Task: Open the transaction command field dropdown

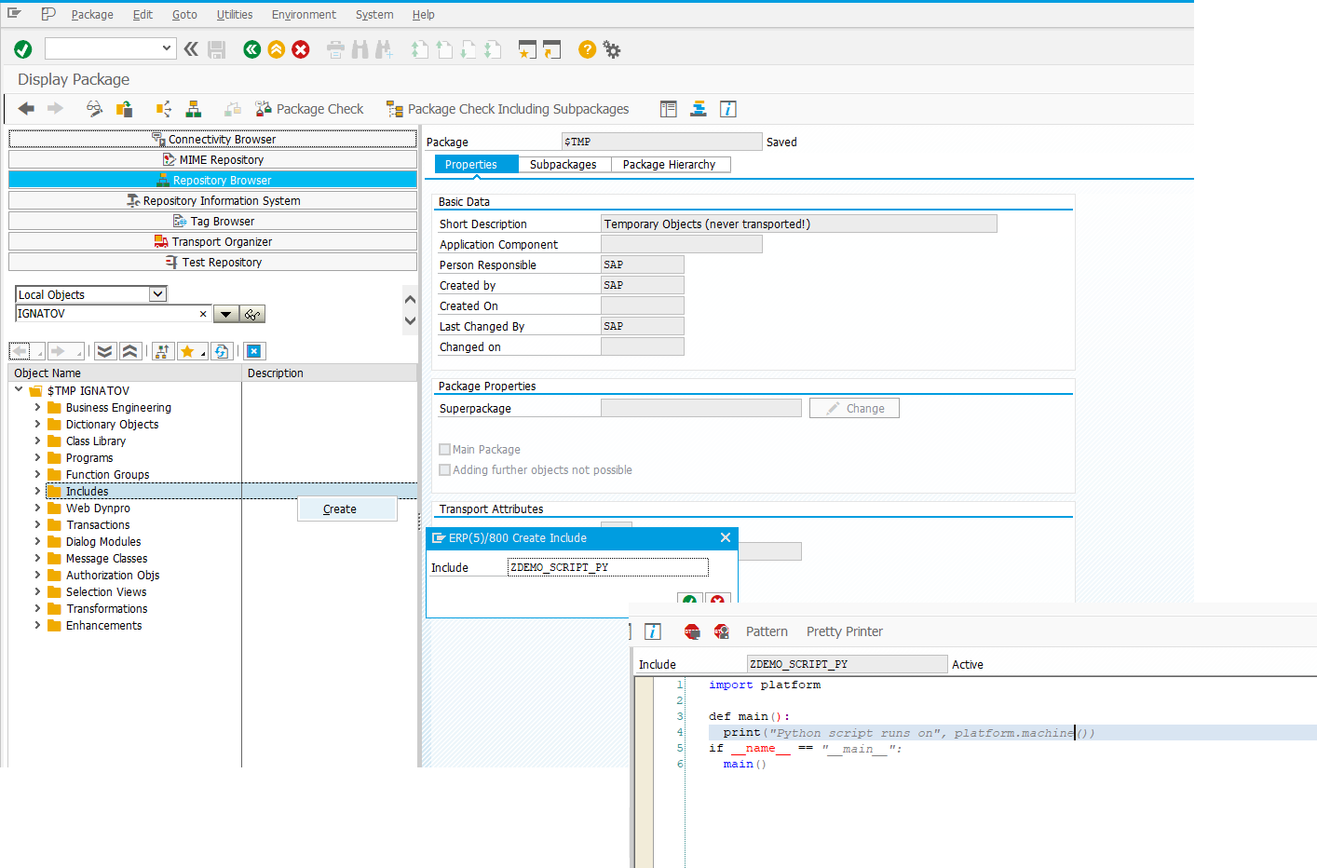Action: click(167, 48)
